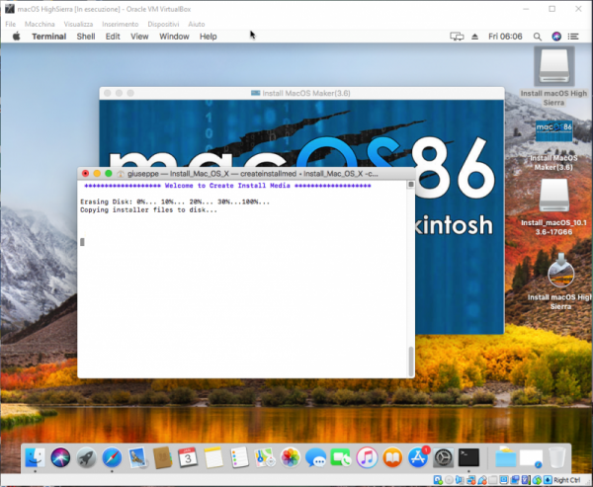Open the Help menu

pos(208,37)
